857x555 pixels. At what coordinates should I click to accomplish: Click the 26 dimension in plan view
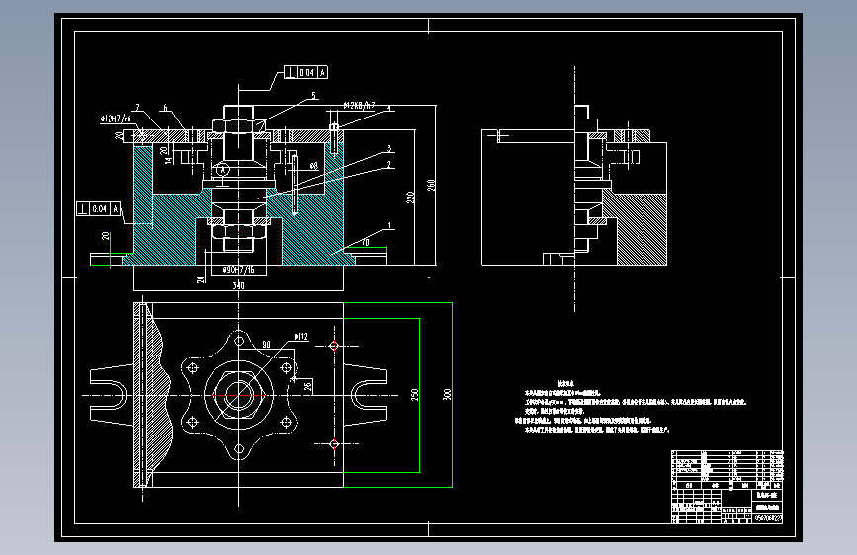[307, 387]
